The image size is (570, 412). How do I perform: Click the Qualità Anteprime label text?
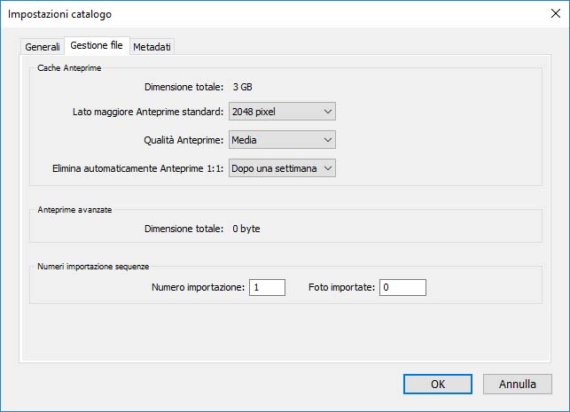click(x=183, y=140)
